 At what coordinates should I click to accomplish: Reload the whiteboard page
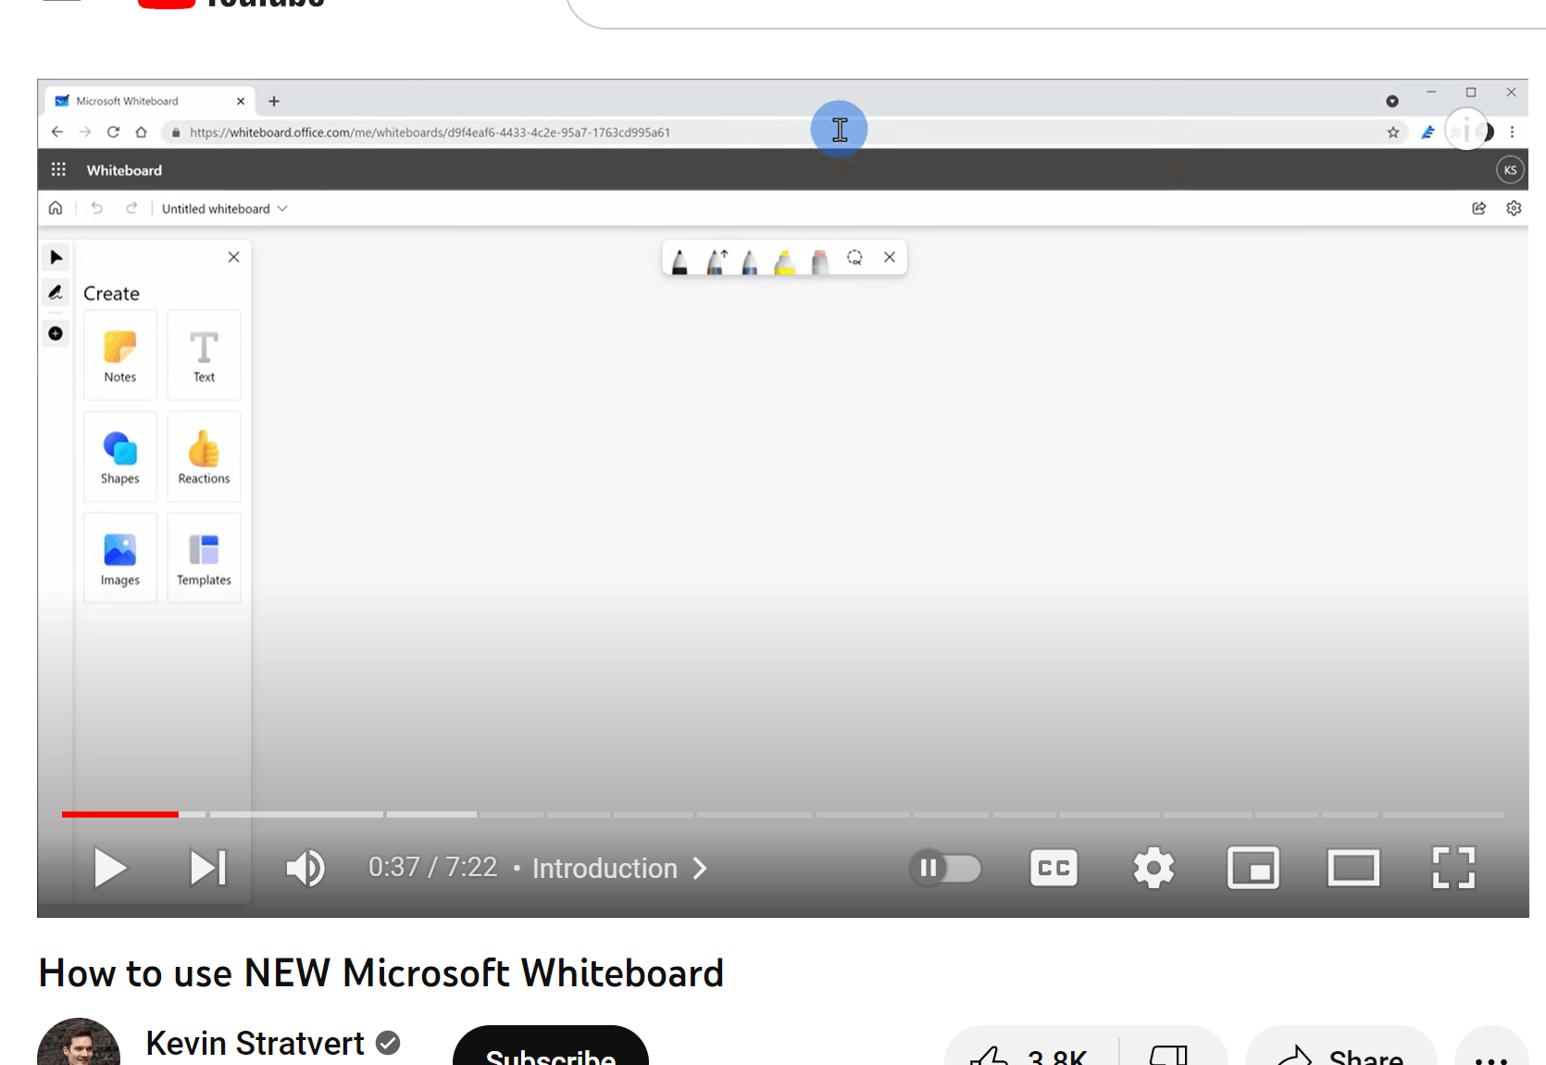[x=113, y=132]
